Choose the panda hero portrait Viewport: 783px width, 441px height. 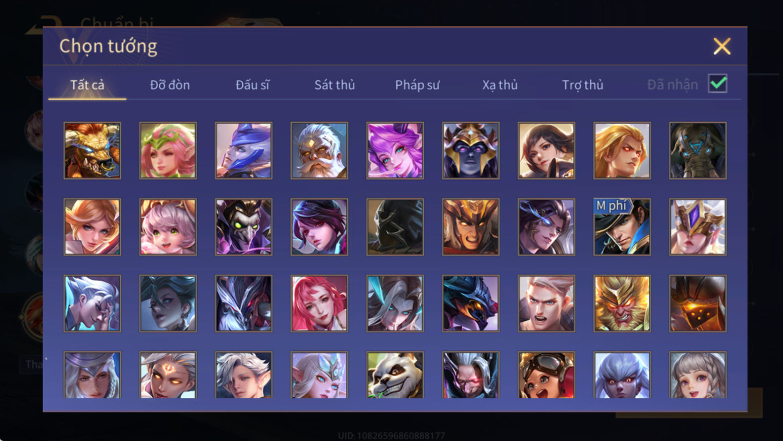pos(395,375)
